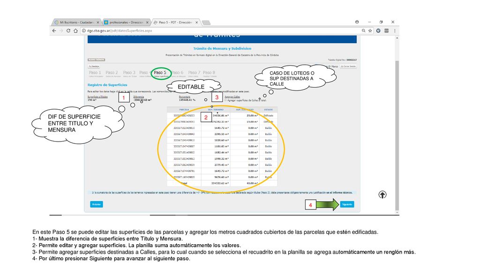This screenshot has width=480, height=270.
Task: Edit the 1682.44 m² terrain cell
Action: tap(216, 152)
